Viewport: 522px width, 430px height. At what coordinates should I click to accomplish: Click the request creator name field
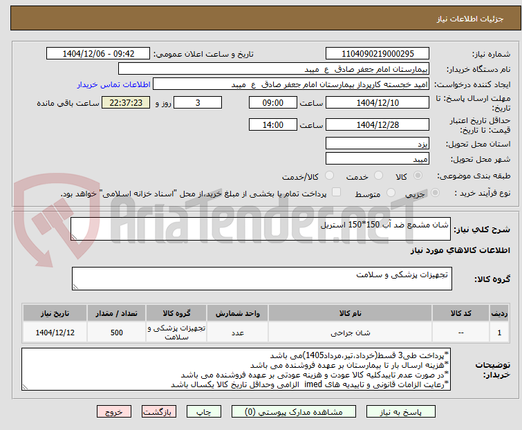(x=291, y=84)
